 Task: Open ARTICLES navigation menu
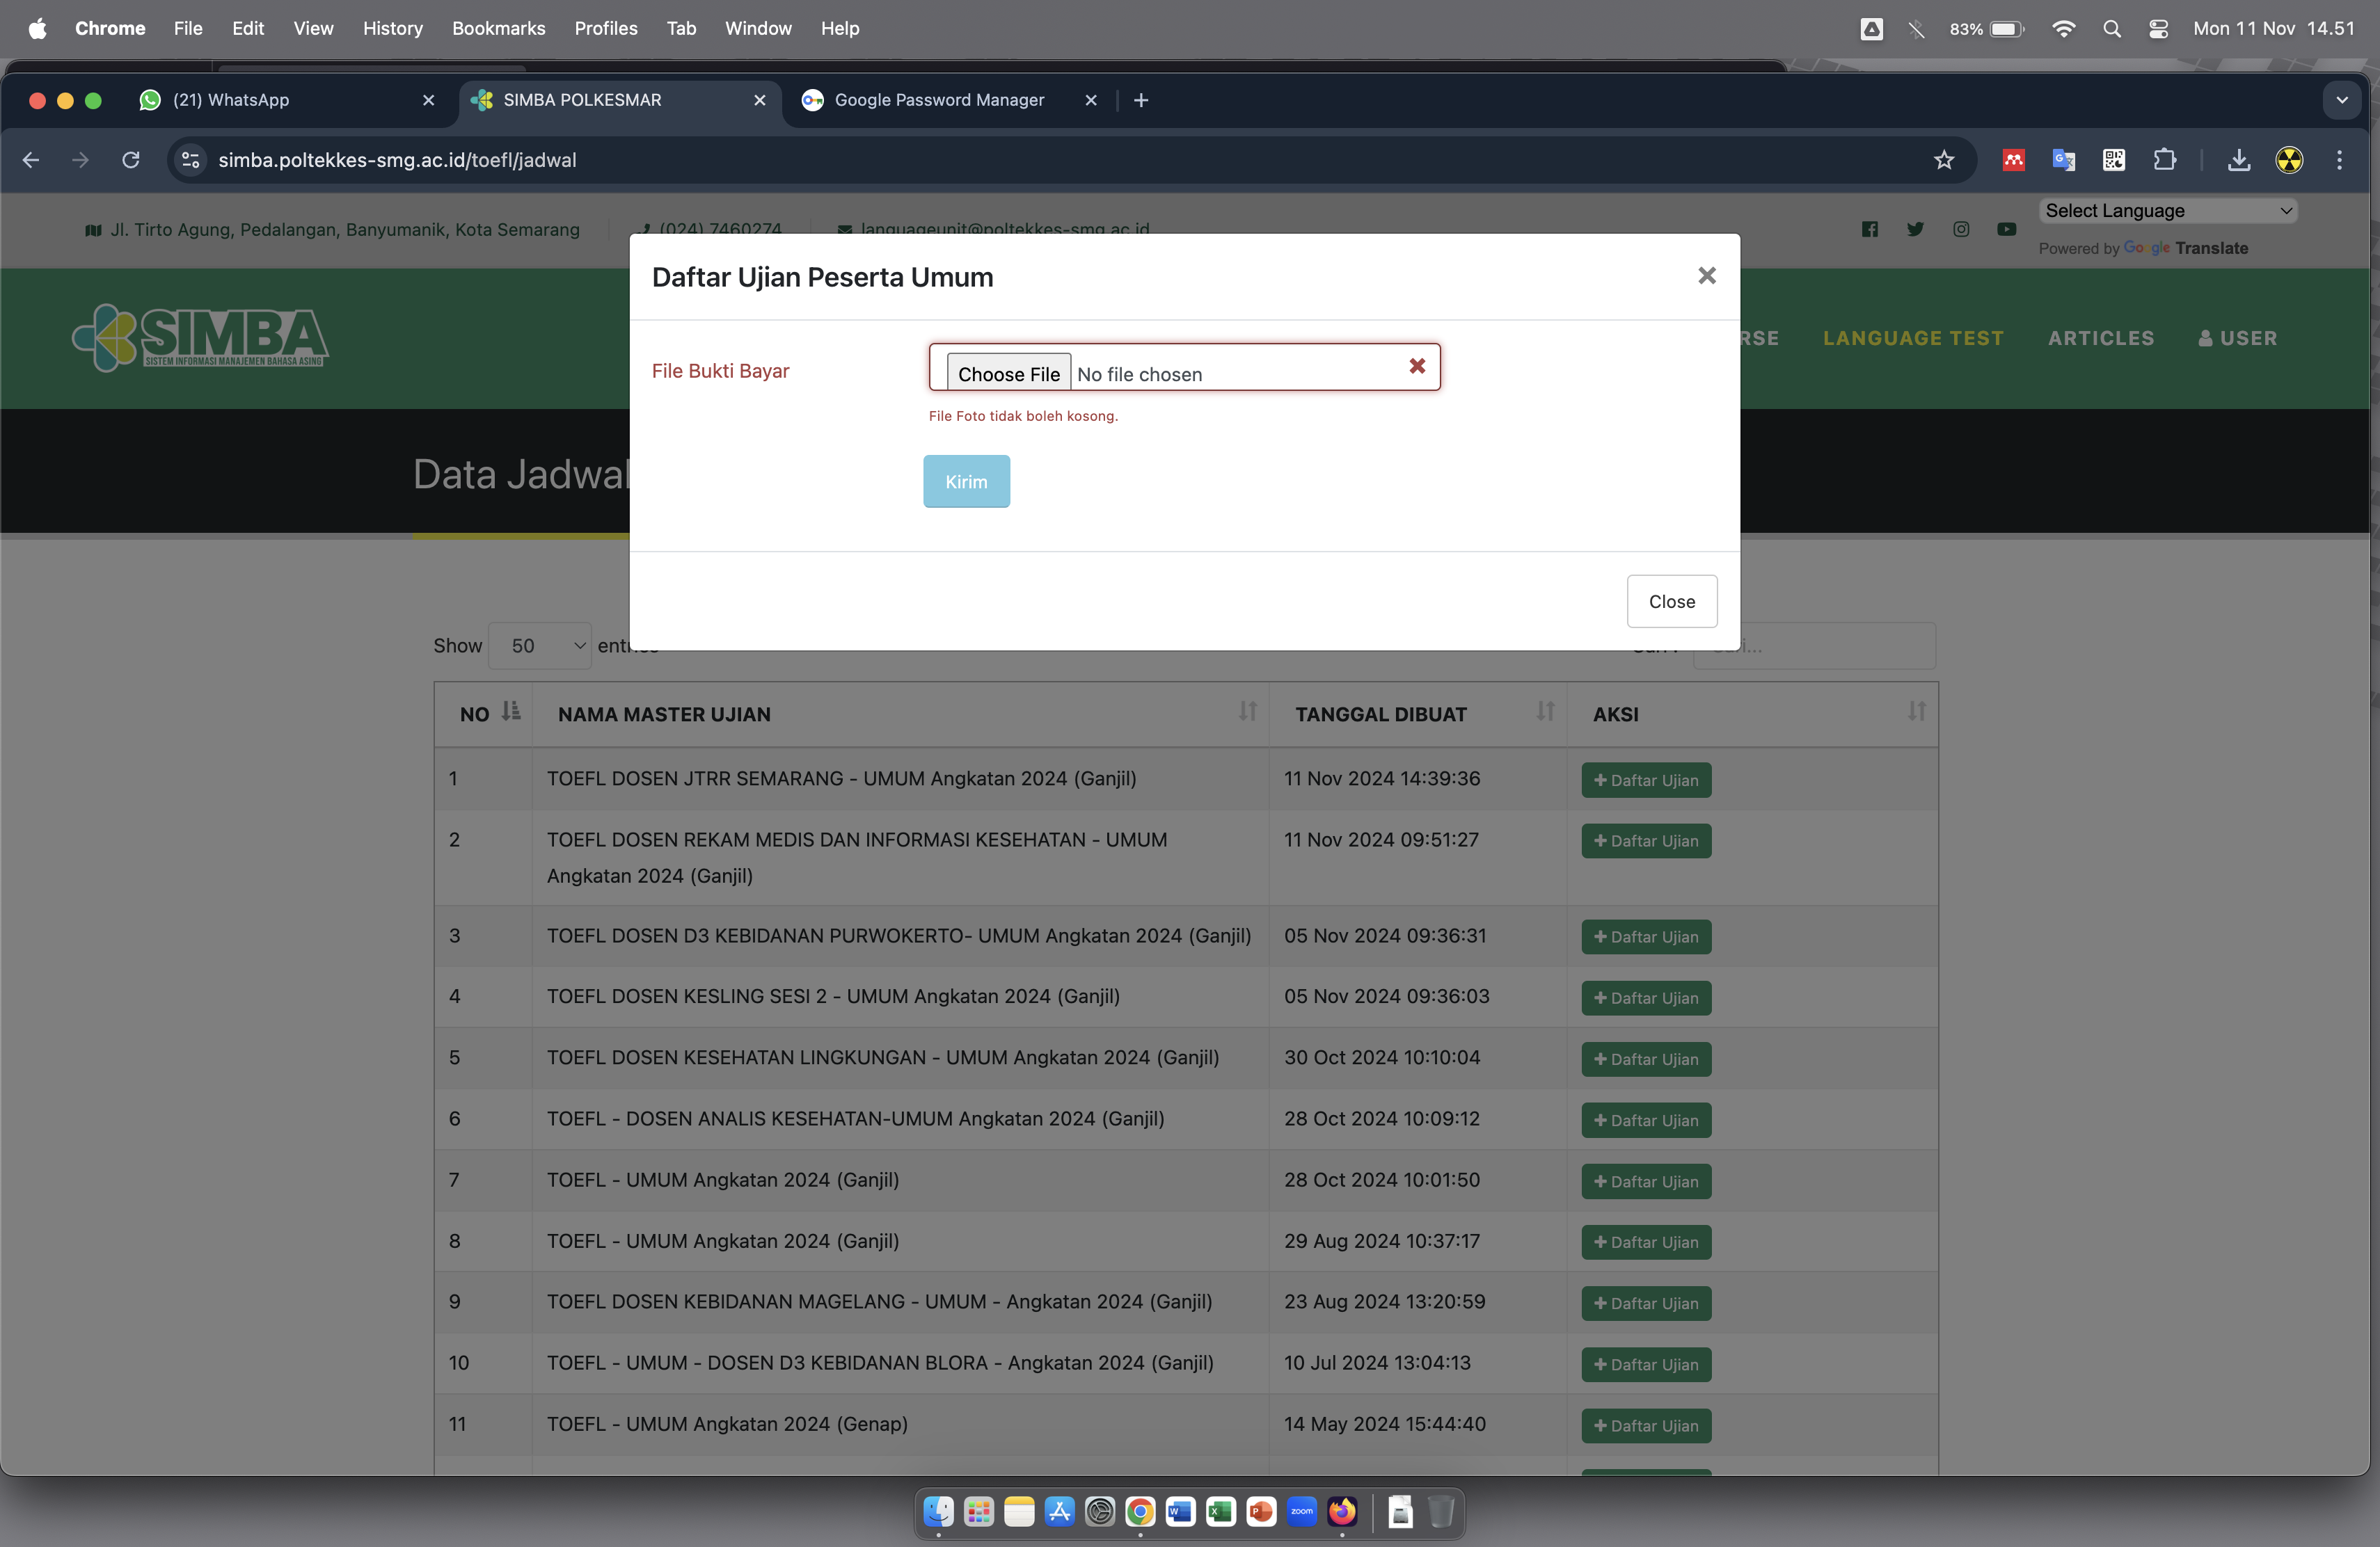[x=2101, y=338]
